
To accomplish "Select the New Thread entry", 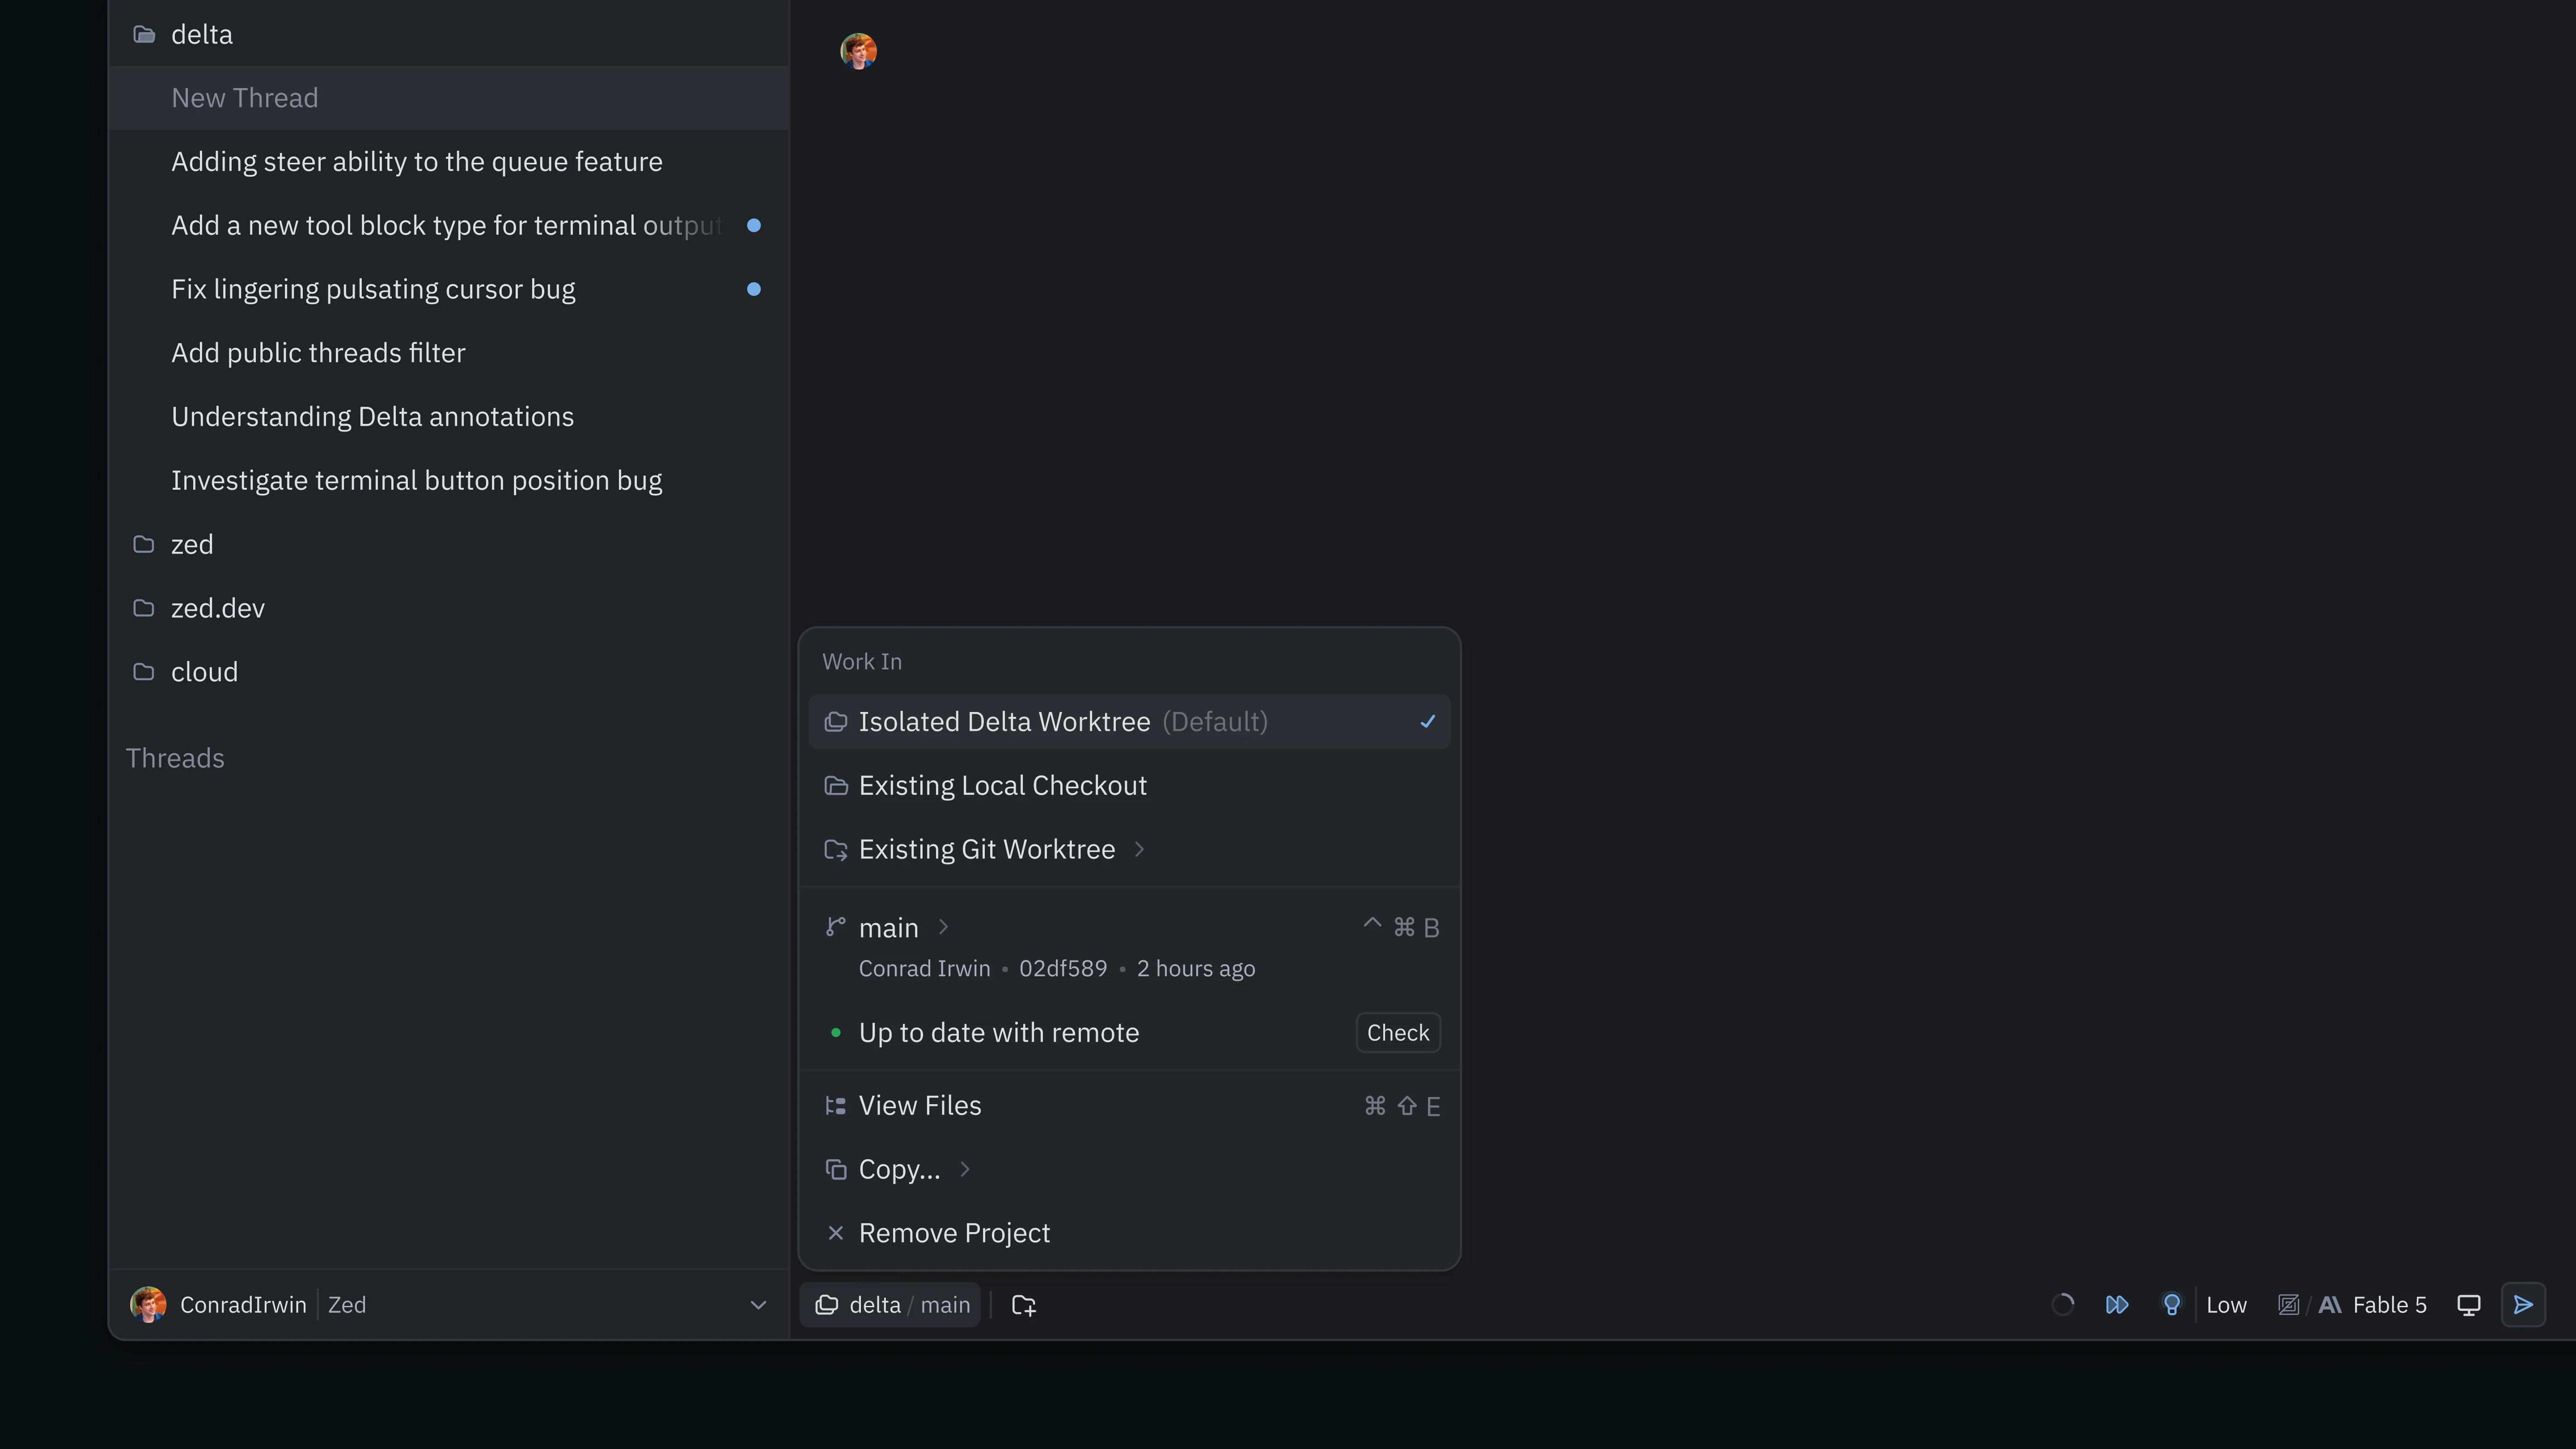I will coord(448,98).
